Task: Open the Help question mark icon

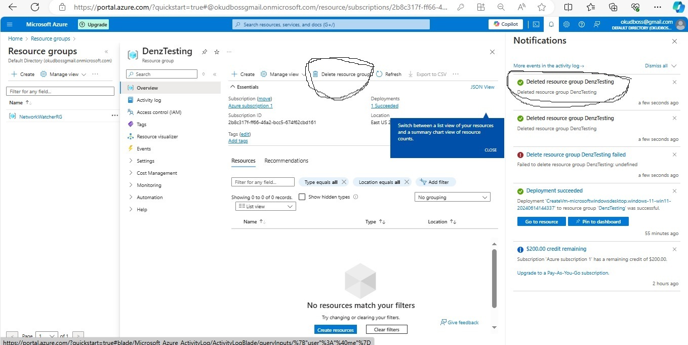Action: [582, 24]
